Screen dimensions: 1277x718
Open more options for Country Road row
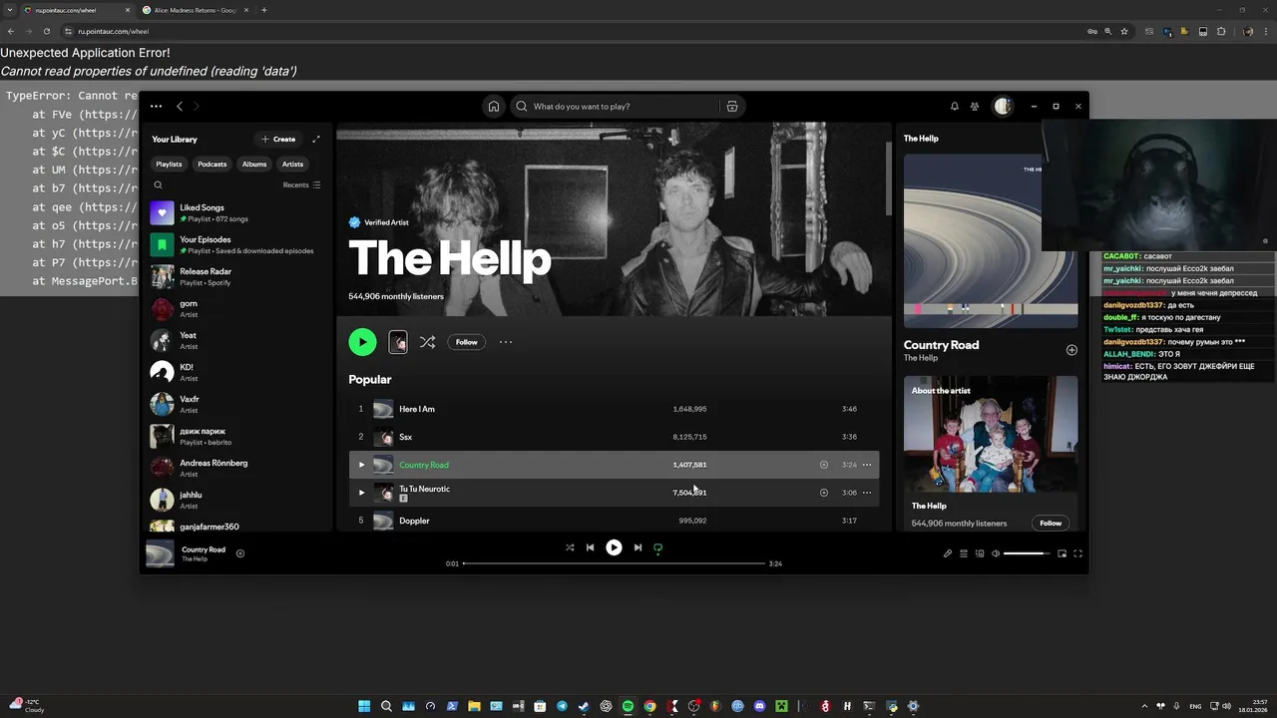pos(867,465)
